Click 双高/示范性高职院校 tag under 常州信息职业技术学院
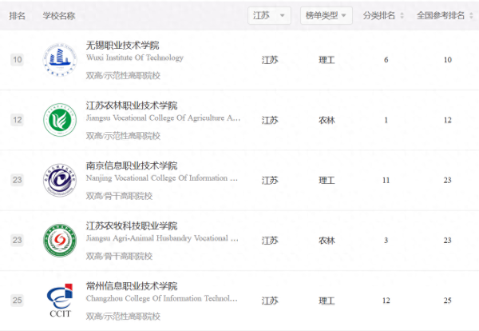This screenshot has width=479, height=331. 123,317
